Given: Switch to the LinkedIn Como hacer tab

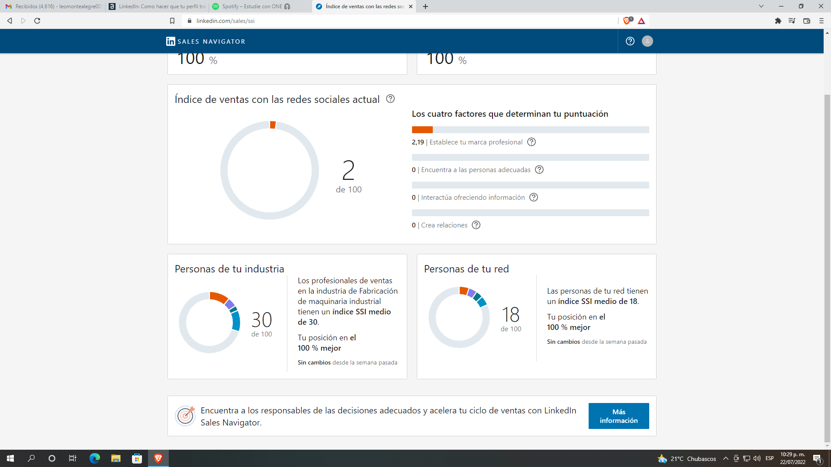Looking at the screenshot, I should 157,6.
